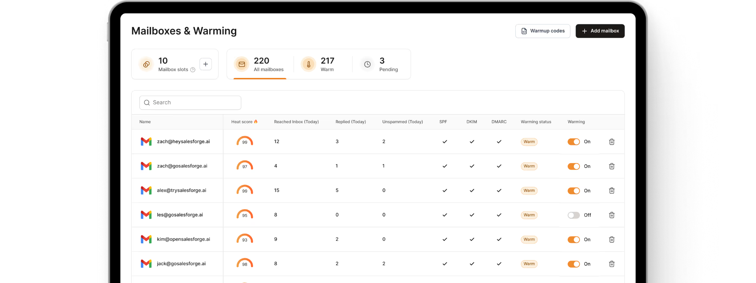
Task: Toggle warming switch for jack@gosalesforge.ai
Action: coord(574,264)
